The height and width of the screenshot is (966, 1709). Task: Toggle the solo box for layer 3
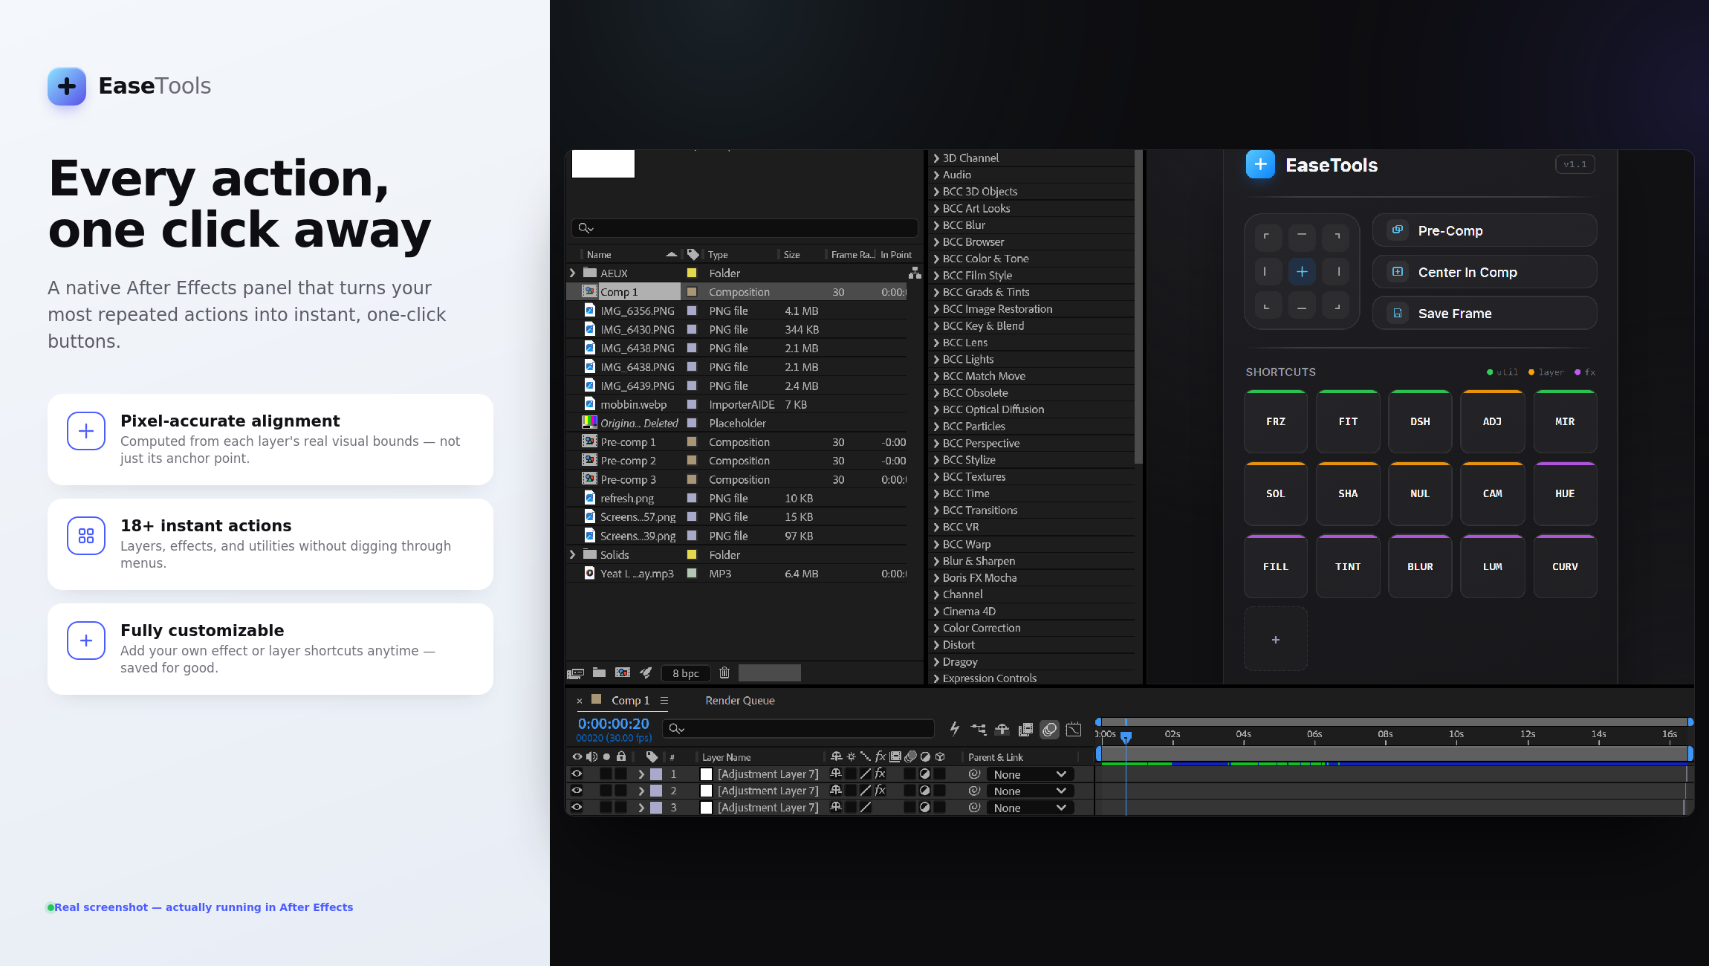pos(606,808)
